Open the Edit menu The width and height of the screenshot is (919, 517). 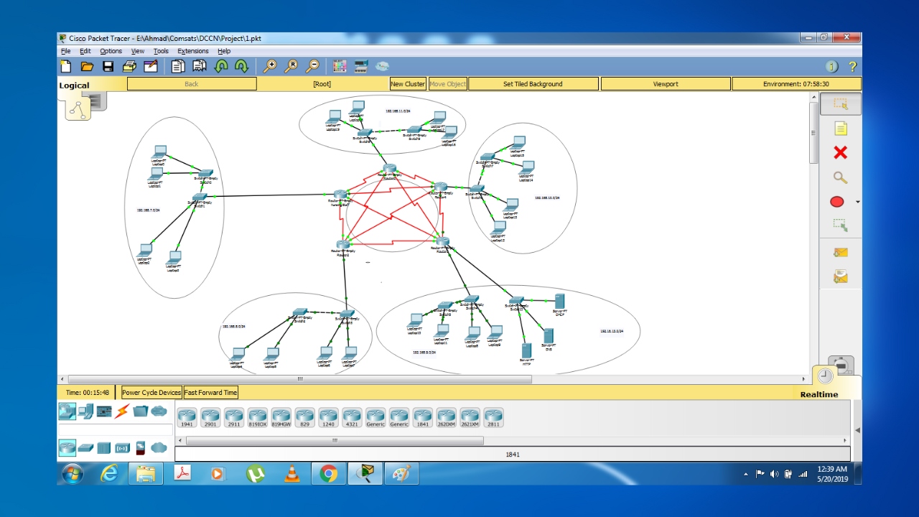85,51
